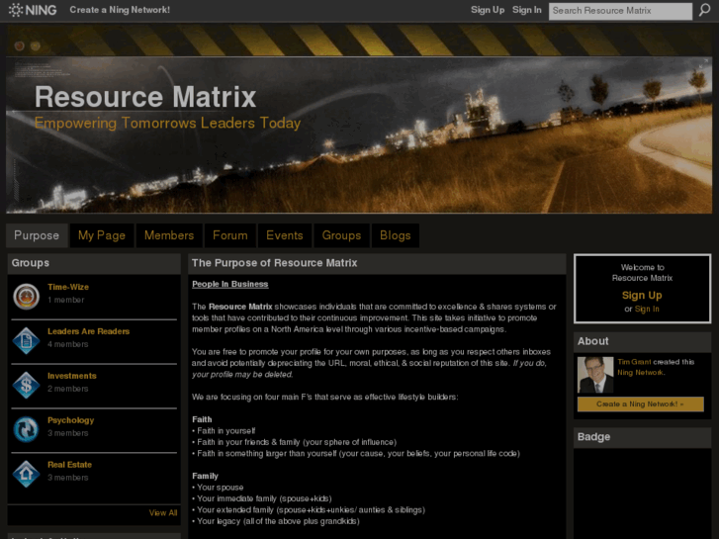
Task: Go to the Events tab
Action: tap(285, 235)
